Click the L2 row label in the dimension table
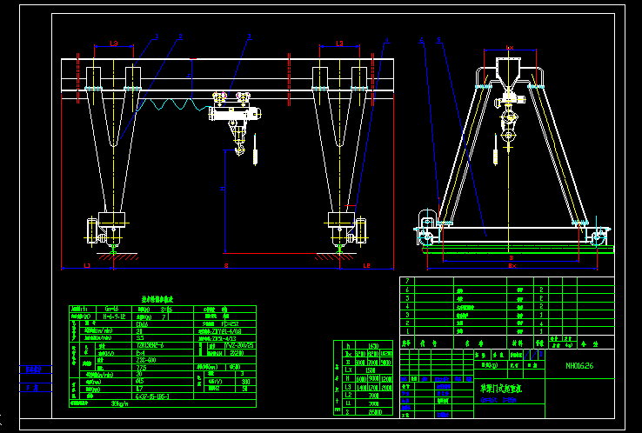The width and height of the screenshot is (642, 433). (x=349, y=396)
